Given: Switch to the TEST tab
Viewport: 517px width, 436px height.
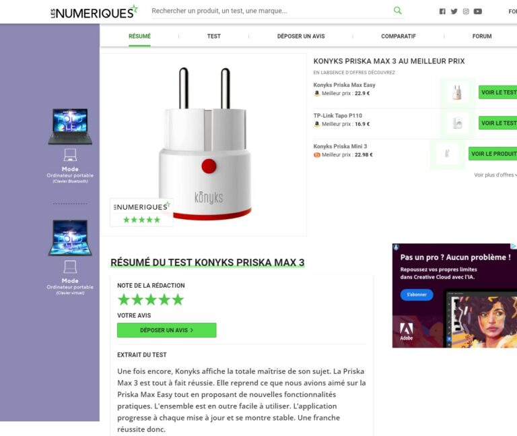Looking at the screenshot, I should [213, 36].
